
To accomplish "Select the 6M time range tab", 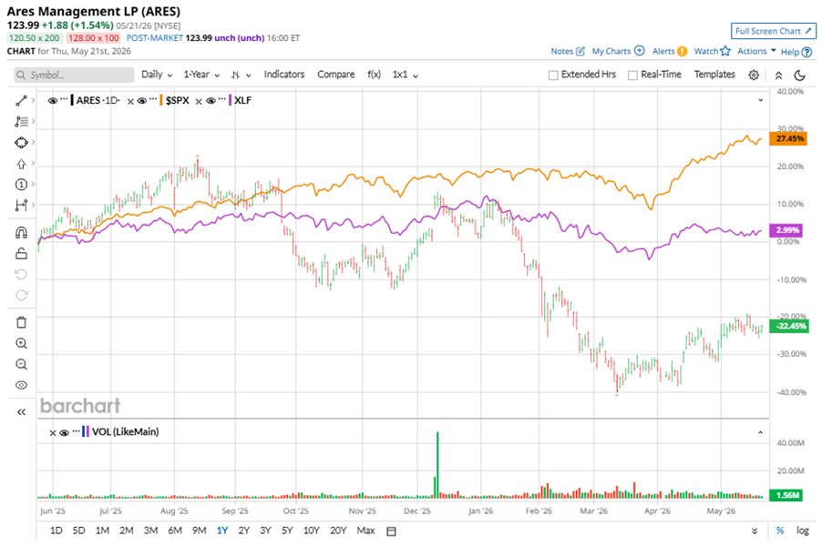I will pyautogui.click(x=175, y=531).
